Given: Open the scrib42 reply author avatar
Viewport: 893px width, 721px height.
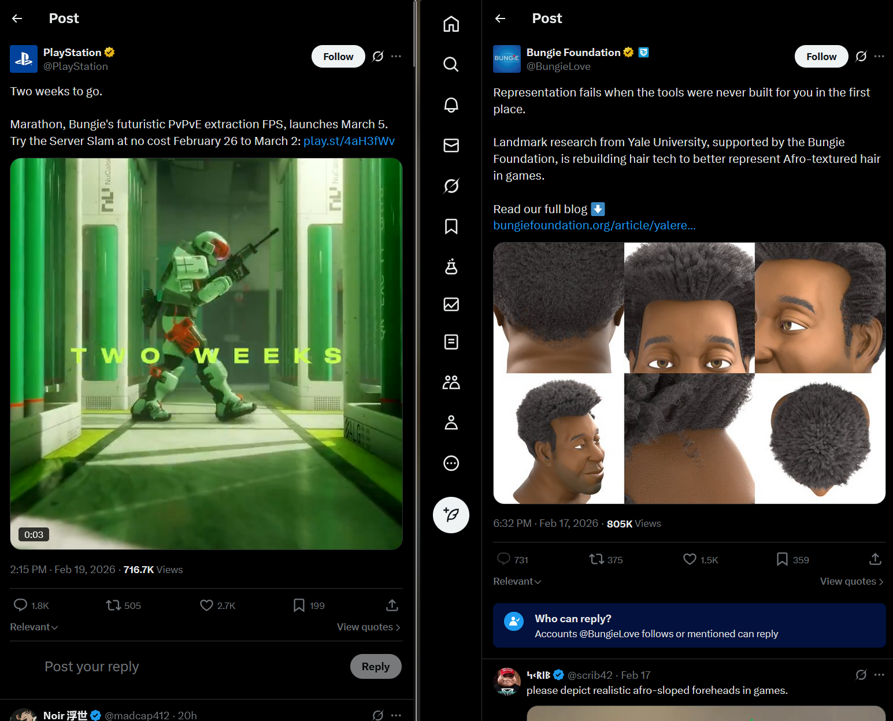Looking at the screenshot, I should (507, 682).
